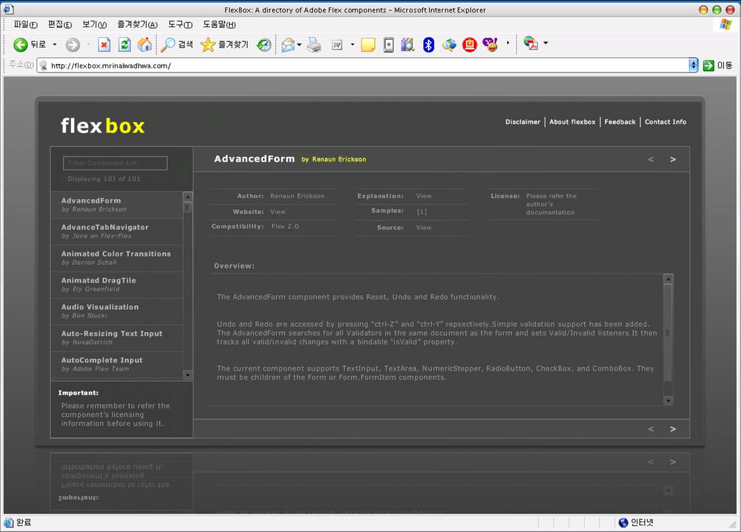Open the 도움말 (Help) menu

pos(219,25)
